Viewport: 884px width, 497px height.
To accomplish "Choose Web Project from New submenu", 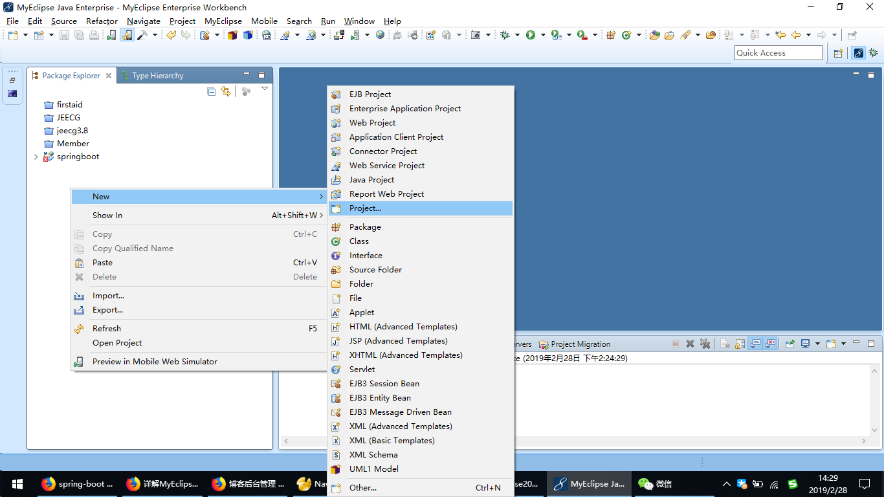I will [x=421, y=123].
